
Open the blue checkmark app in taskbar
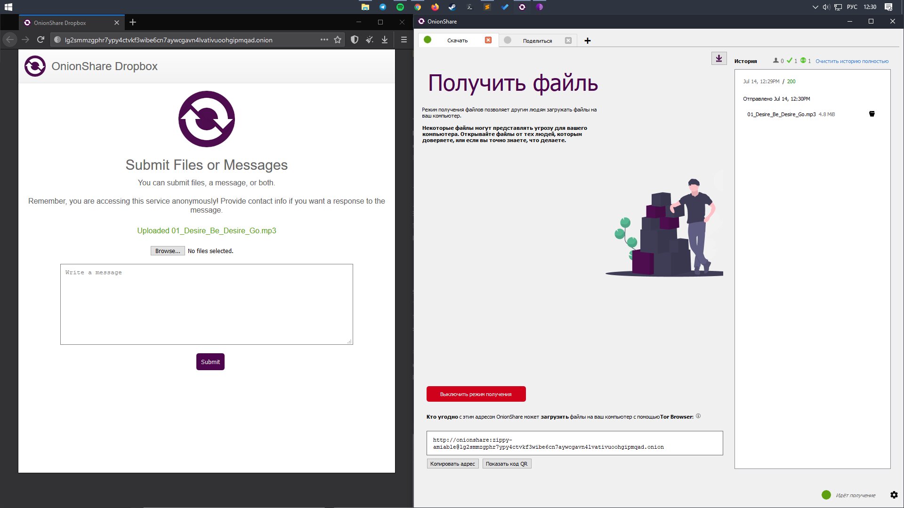tap(505, 7)
